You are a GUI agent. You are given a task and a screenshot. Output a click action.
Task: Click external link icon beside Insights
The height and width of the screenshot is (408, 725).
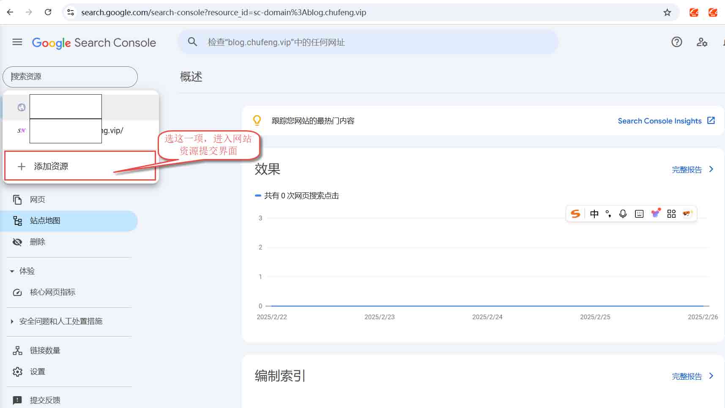click(x=711, y=120)
